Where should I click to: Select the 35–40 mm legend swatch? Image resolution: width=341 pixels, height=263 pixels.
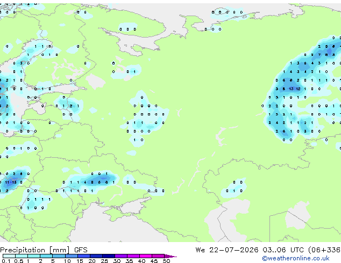coord(133,256)
